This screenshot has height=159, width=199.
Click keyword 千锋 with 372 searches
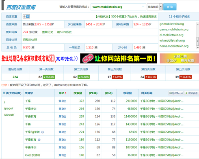tap(28, 101)
